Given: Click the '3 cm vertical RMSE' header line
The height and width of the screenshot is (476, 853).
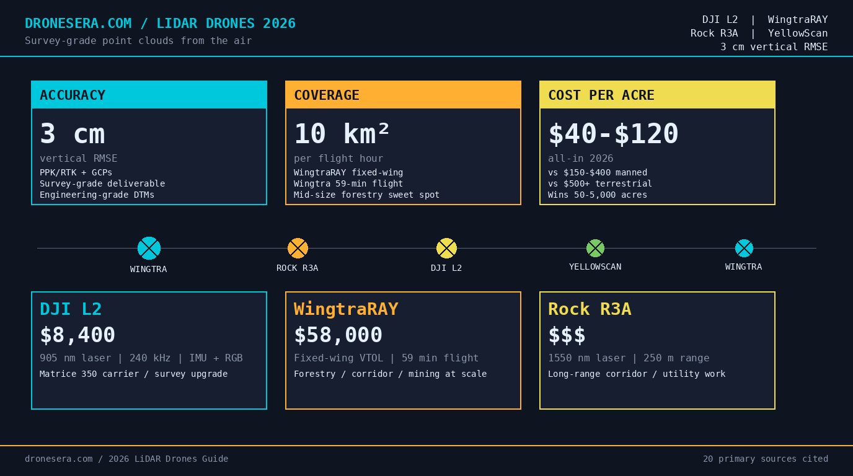Looking at the screenshot, I should [774, 47].
